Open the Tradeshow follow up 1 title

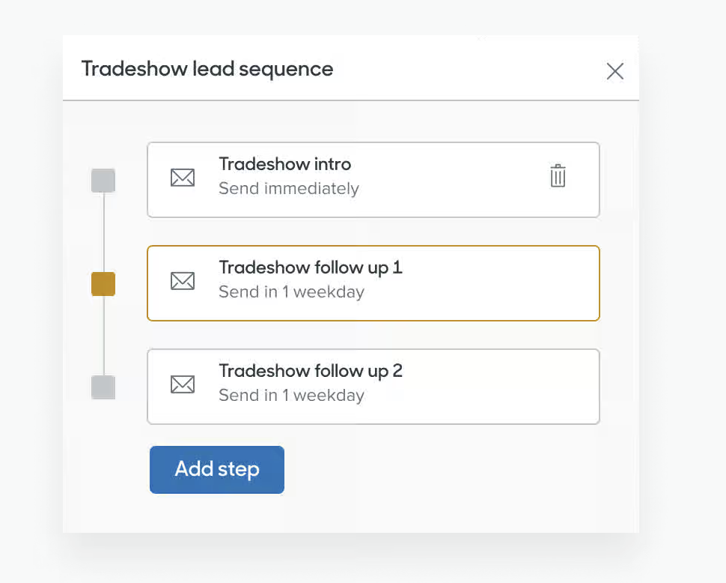(310, 268)
